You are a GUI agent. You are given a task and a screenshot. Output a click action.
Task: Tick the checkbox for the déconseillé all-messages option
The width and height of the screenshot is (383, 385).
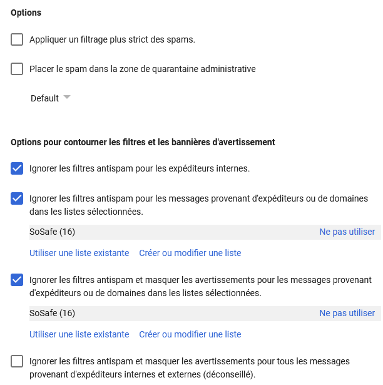17,362
